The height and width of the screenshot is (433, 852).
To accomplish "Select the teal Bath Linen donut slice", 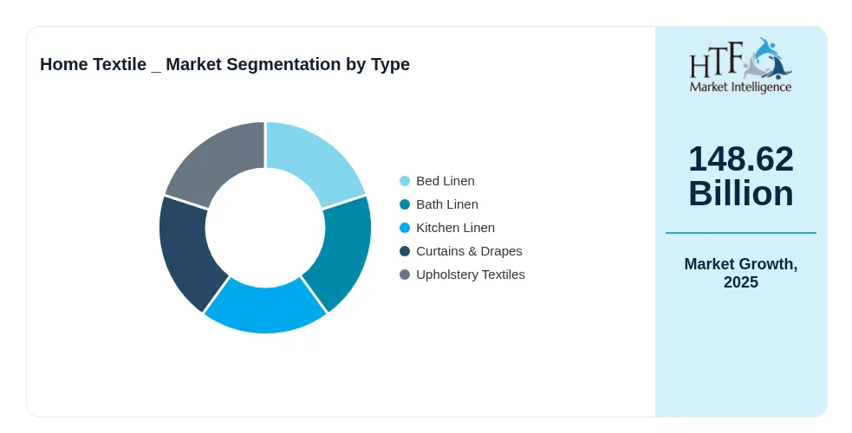I will click(342, 249).
